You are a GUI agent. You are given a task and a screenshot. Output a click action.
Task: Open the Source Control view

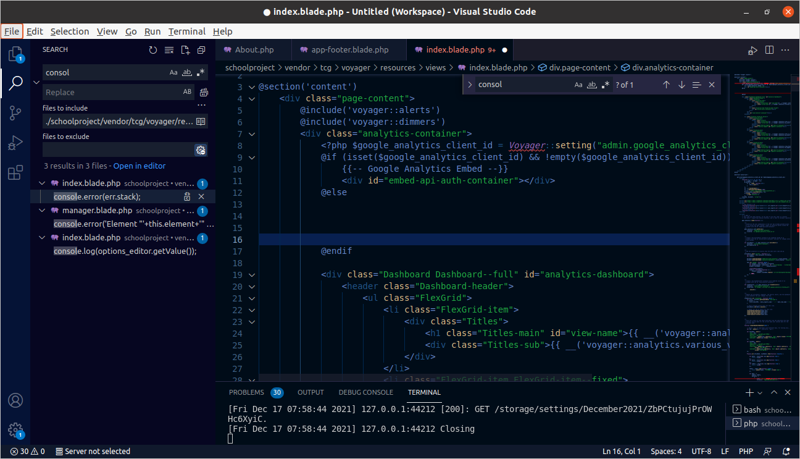15,112
